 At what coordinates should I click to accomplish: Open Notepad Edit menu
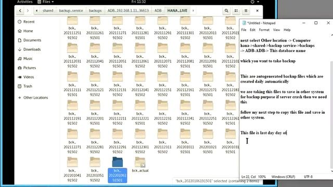[x=252, y=30]
